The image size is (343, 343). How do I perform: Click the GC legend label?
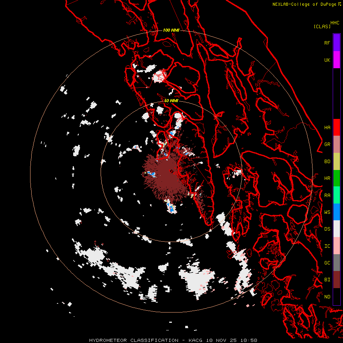tap(327, 263)
